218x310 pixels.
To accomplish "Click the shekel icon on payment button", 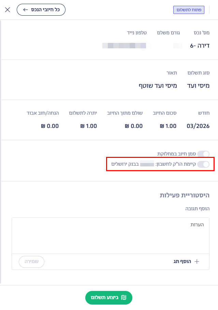I will [123, 298].
